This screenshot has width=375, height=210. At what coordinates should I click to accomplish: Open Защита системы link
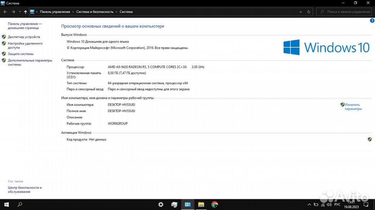pyautogui.click(x=20, y=54)
